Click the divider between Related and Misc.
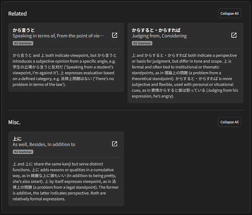Screen dimensions: 252x215 click(126, 110)
